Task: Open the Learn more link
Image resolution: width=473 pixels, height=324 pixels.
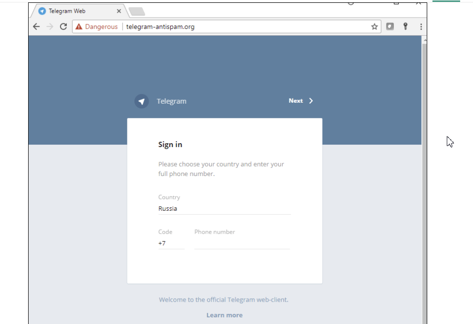Action: pos(225,315)
